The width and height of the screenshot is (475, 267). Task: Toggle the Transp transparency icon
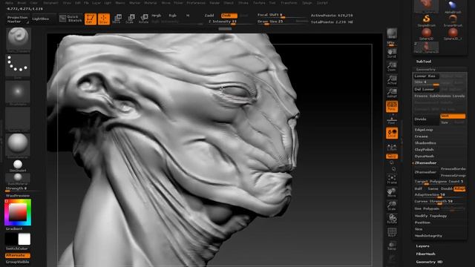(392, 245)
